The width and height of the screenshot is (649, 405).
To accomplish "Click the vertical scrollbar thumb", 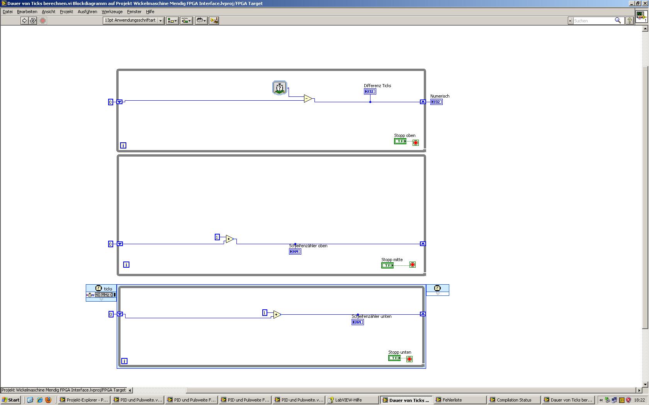I will pos(645,197).
